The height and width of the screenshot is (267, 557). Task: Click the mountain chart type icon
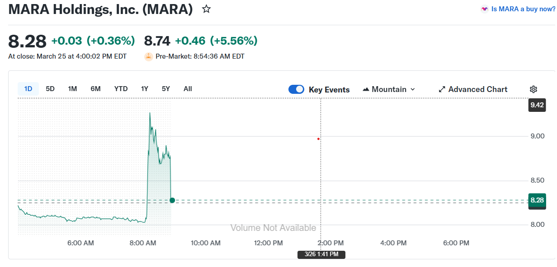pyautogui.click(x=366, y=89)
